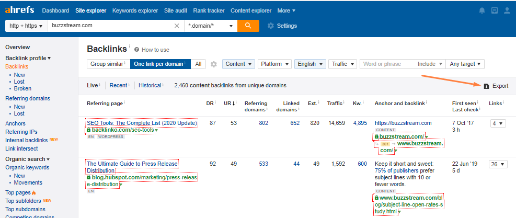The image size is (516, 218).
Task: Open Movements under Organic keywords
Action: tap(28, 182)
